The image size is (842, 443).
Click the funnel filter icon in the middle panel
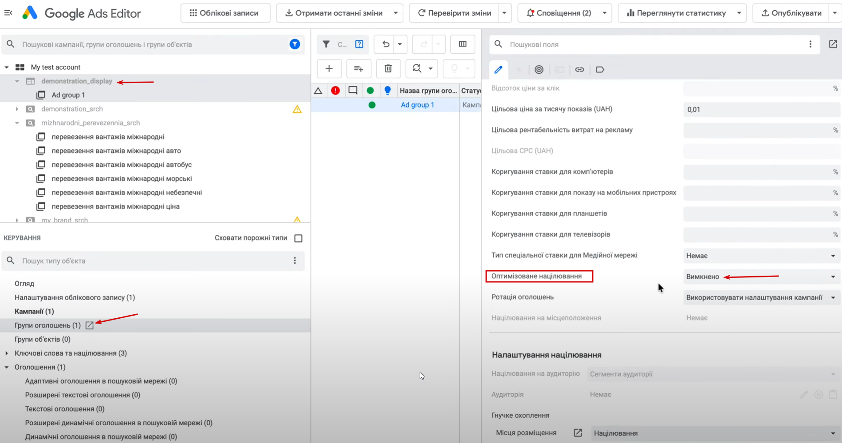(x=326, y=44)
